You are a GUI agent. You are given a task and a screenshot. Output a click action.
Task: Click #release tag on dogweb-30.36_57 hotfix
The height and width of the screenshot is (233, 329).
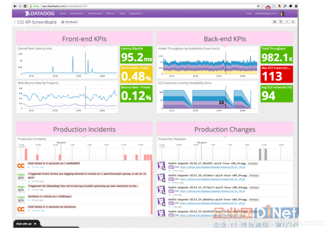[253, 163]
